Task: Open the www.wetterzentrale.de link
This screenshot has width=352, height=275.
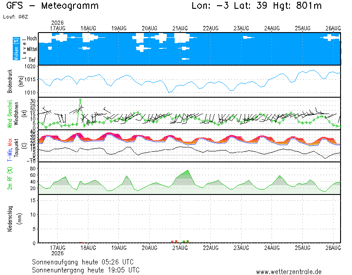Action: (x=289, y=272)
